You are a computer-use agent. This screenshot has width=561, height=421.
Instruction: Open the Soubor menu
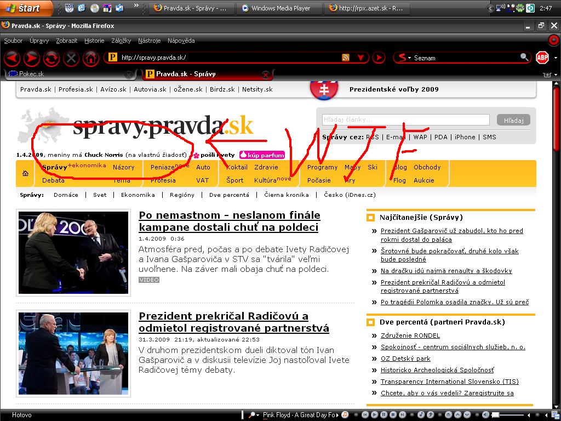pos(13,41)
